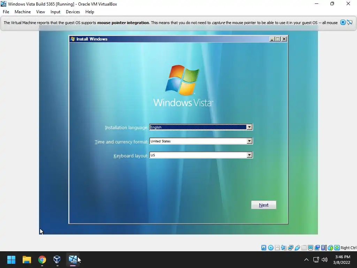Click the audio speaker status icon

pyautogui.click(x=284, y=247)
